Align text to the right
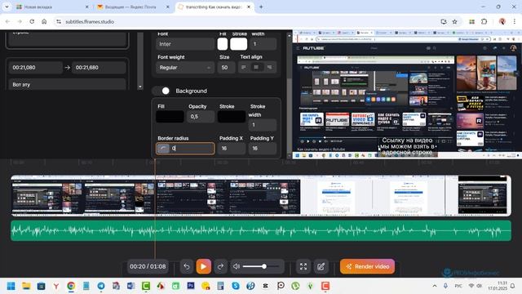This screenshot has height=294, width=522. (x=269, y=67)
